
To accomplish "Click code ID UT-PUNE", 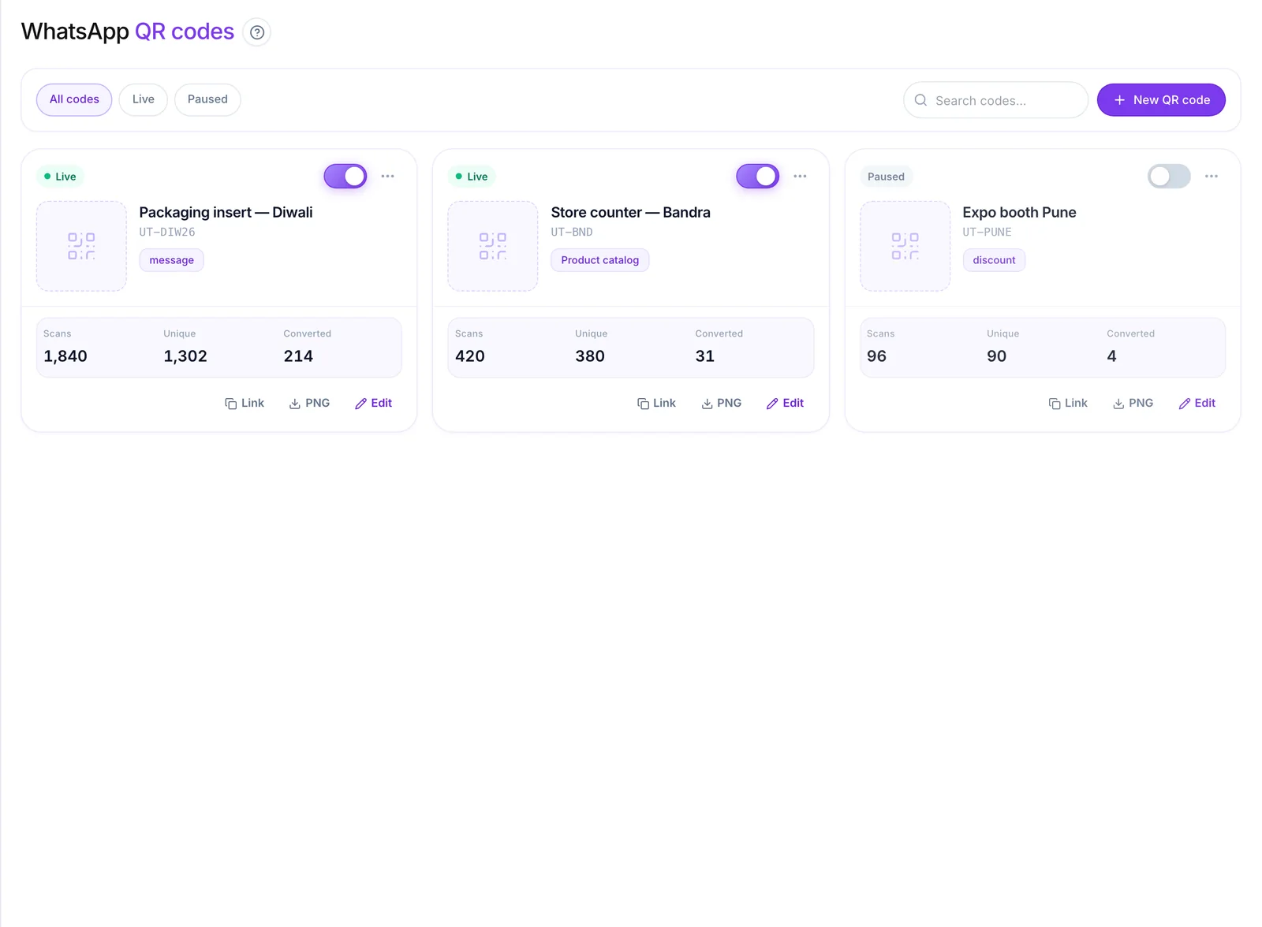I will [987, 232].
